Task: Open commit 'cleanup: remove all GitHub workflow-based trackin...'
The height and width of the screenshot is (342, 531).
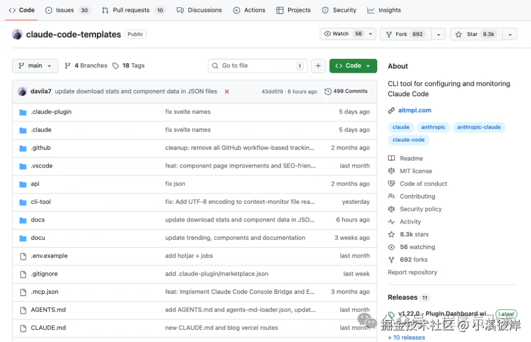Action: pyautogui.click(x=240, y=147)
